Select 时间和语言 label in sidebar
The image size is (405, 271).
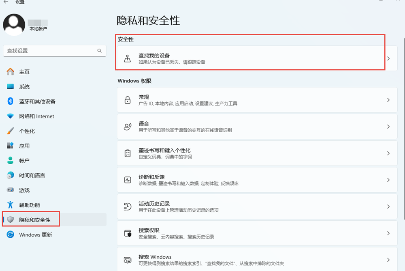(32, 176)
